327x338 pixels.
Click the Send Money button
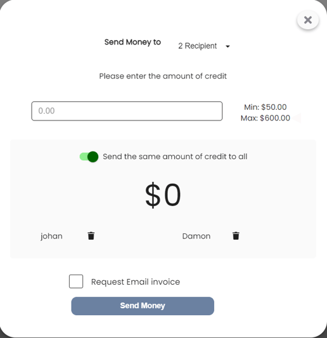pos(143,306)
